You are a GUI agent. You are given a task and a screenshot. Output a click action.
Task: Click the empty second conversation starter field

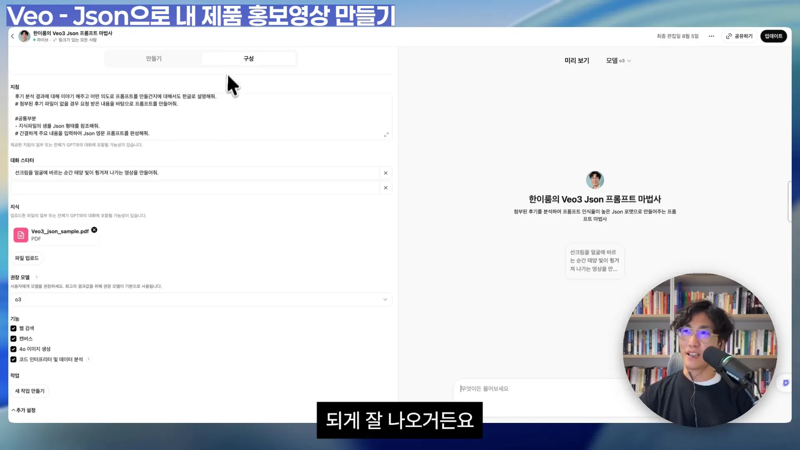tap(195, 188)
